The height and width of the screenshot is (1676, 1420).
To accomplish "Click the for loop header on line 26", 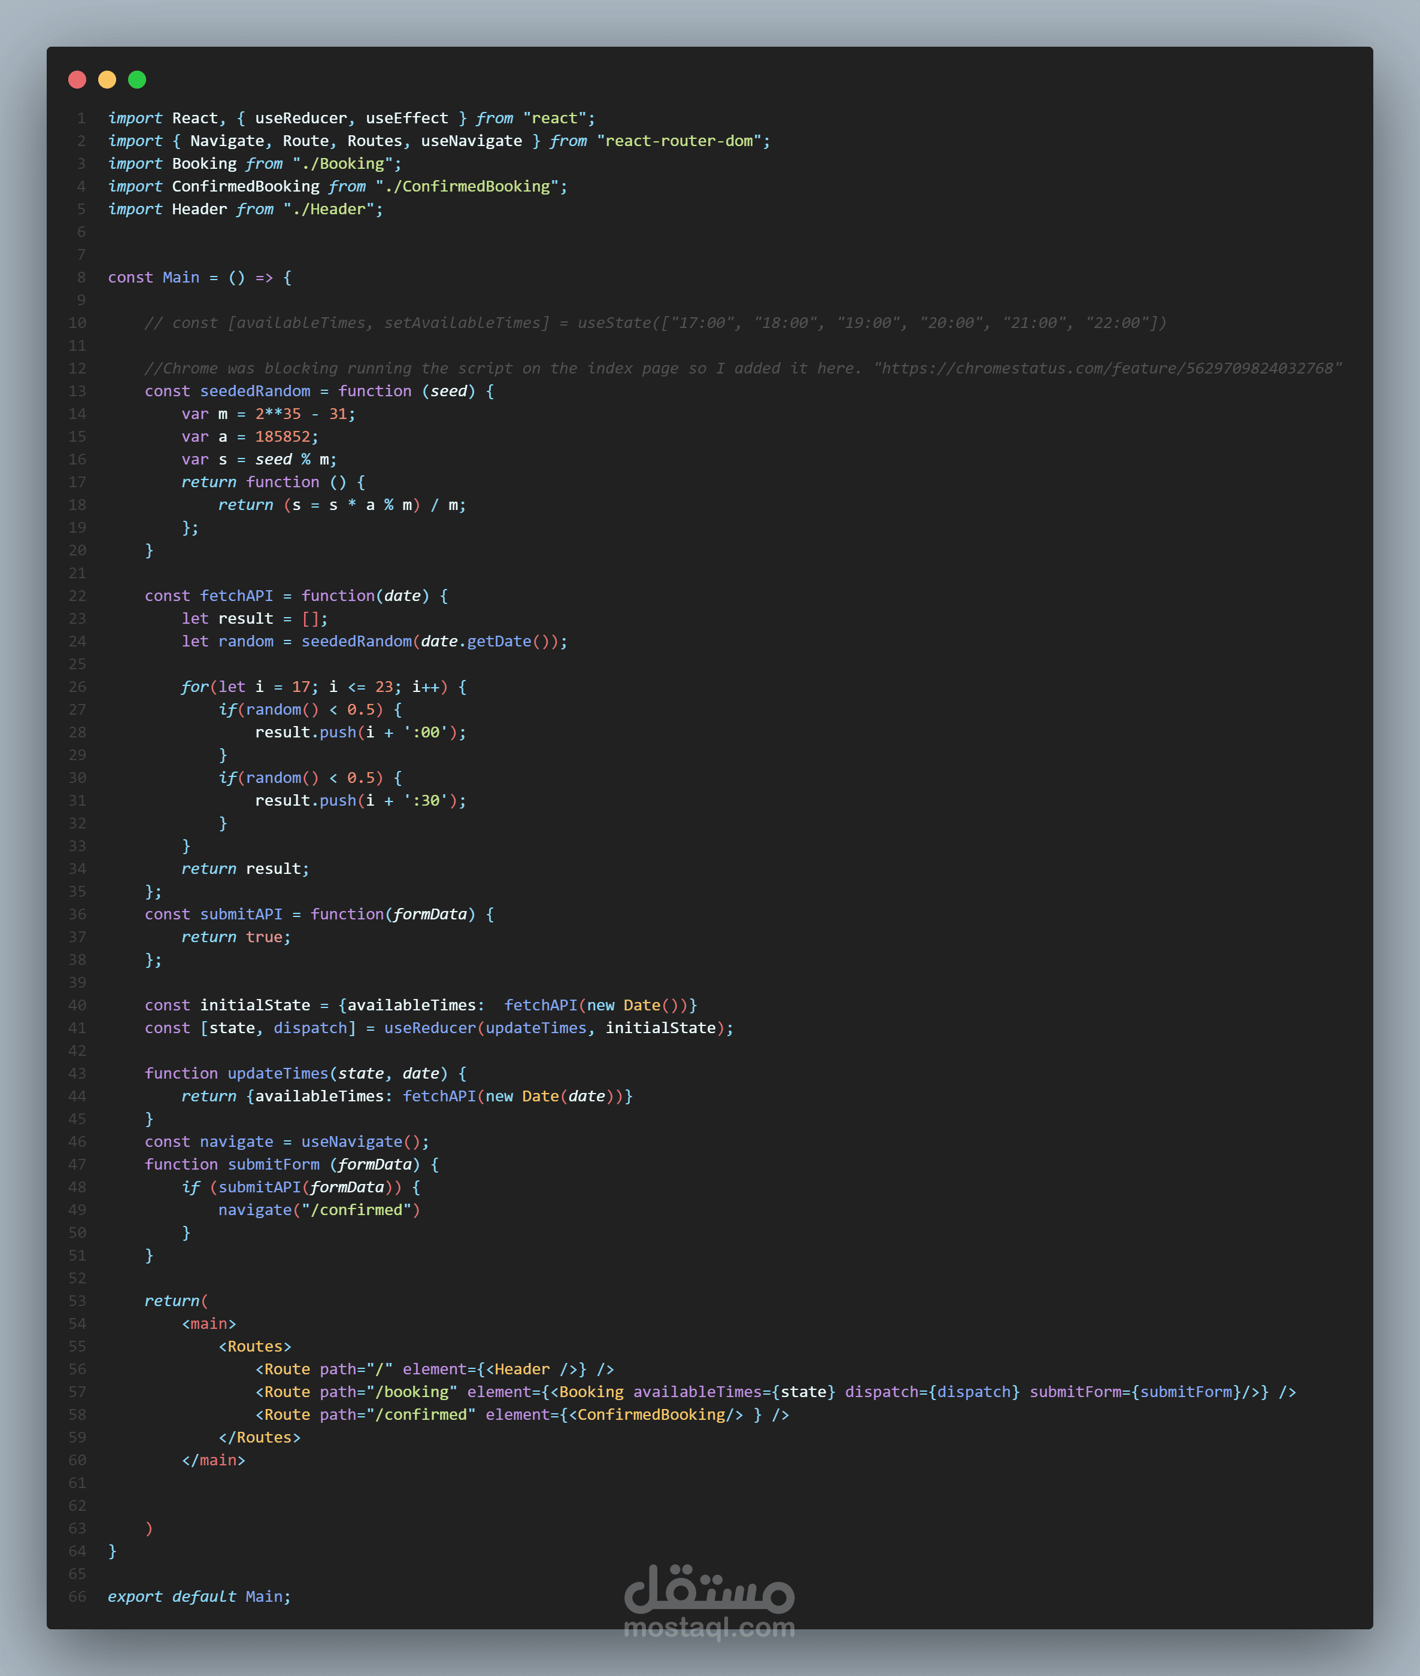I will tap(324, 687).
